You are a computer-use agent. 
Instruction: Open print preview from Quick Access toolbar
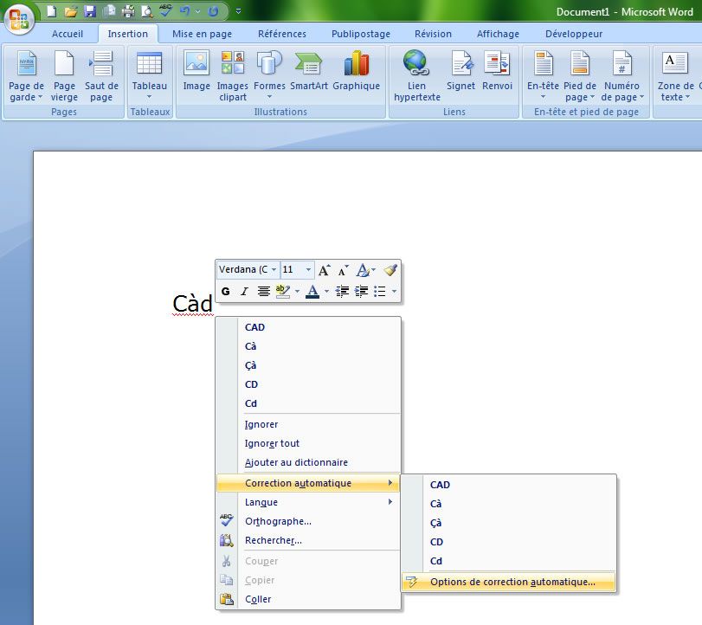tap(147, 11)
